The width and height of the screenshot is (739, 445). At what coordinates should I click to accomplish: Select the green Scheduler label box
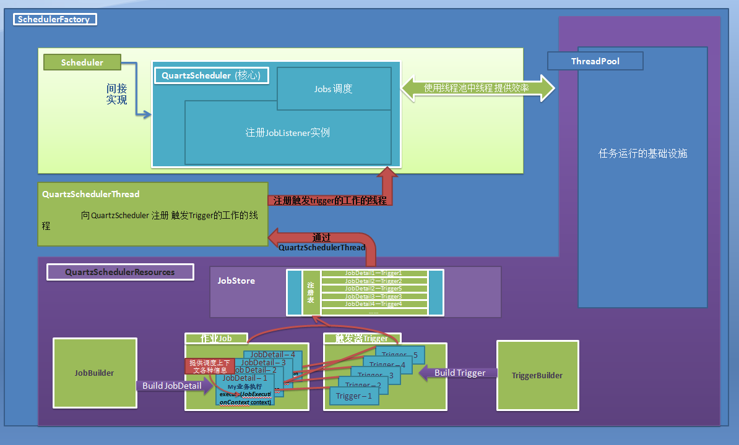[82, 62]
